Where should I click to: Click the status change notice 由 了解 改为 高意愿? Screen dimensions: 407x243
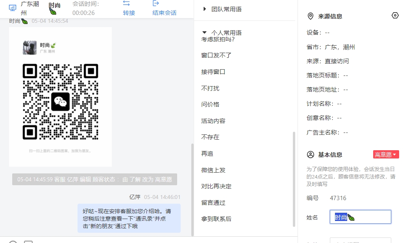coord(94,179)
